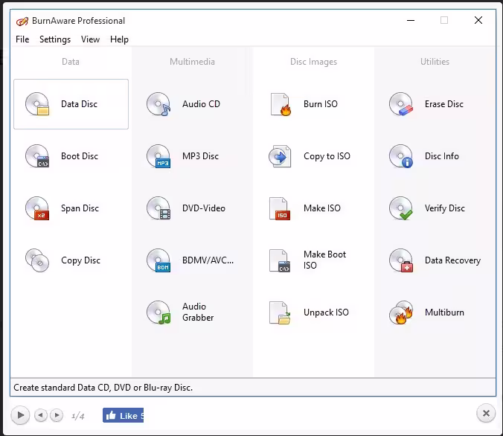The width and height of the screenshot is (503, 436).
Task: Open the Data Disc tool icon
Action: pos(37,104)
